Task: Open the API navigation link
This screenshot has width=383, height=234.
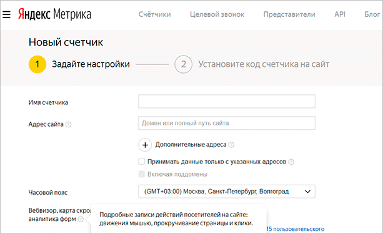Action: click(340, 14)
